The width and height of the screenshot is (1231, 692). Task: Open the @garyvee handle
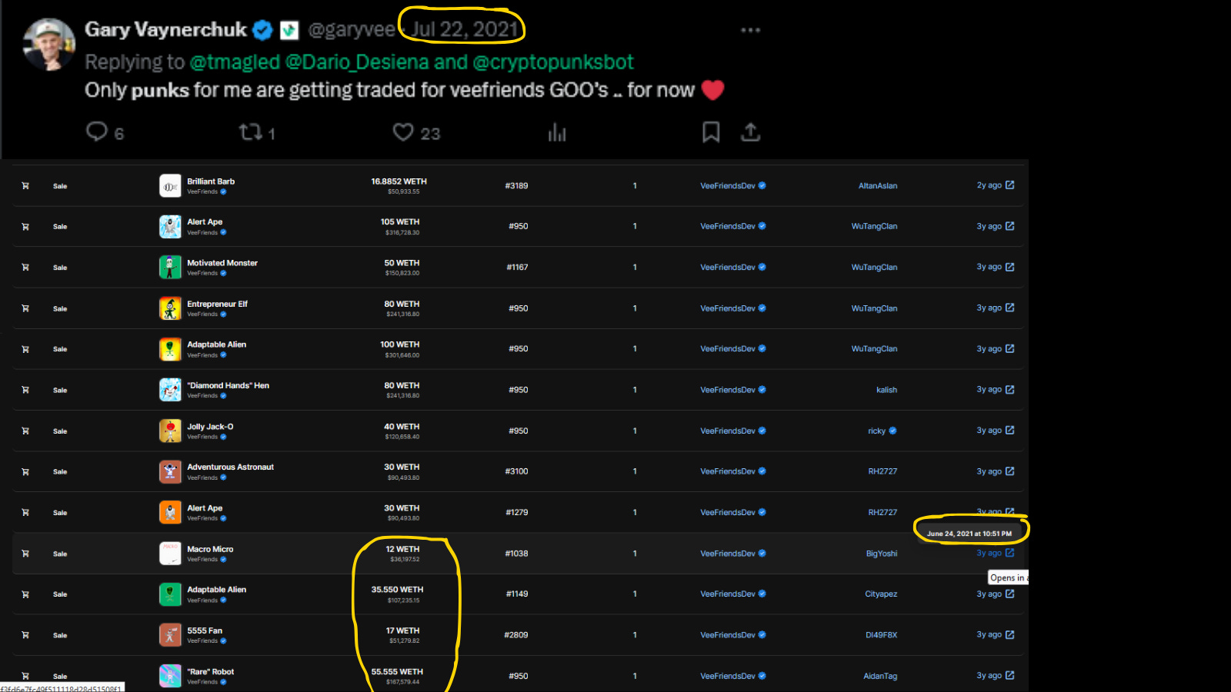tap(352, 30)
